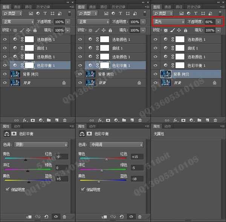Click the 黄色-蓝色 slider in middle Properties panel
Screen dimensions: 226x222
102,180
